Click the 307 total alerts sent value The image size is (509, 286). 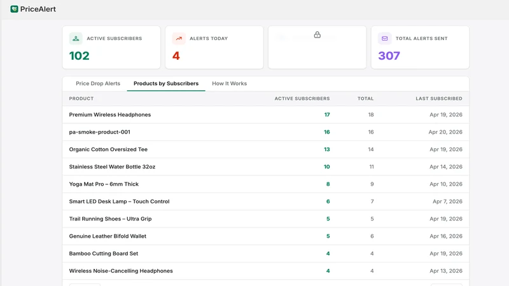tap(389, 56)
